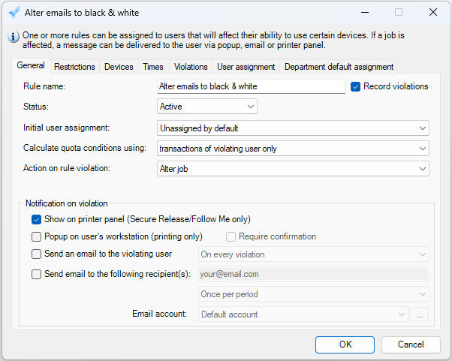This screenshot has width=452, height=361.
Task: Toggle the Require confirmation checkbox
Action: pyautogui.click(x=231, y=237)
